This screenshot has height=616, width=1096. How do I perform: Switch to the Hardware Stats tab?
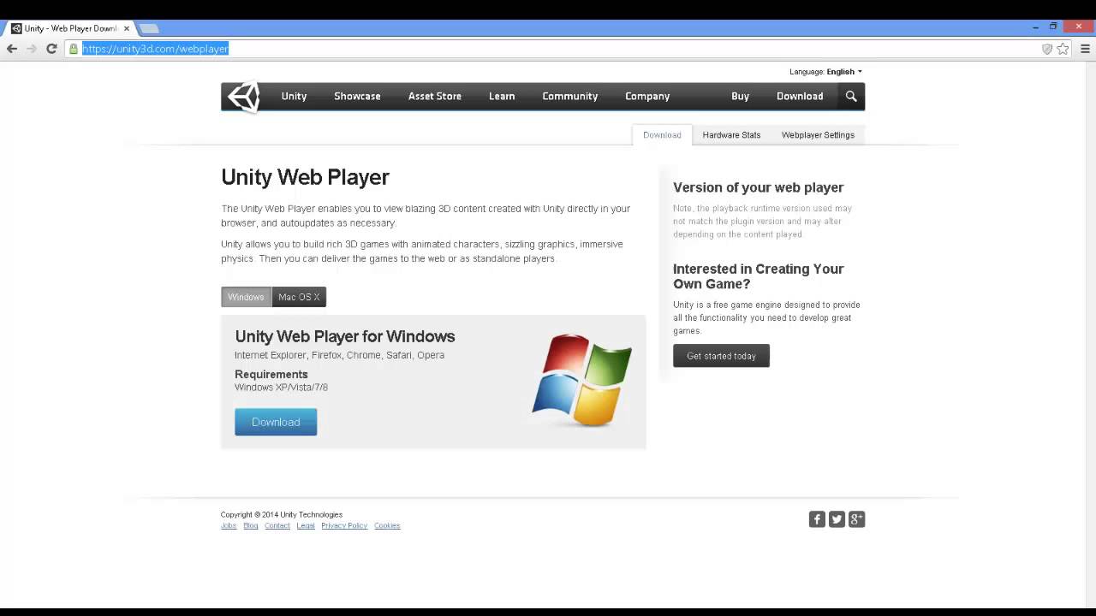coord(731,135)
